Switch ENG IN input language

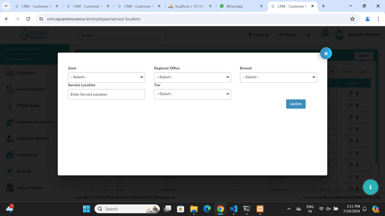[310, 209]
